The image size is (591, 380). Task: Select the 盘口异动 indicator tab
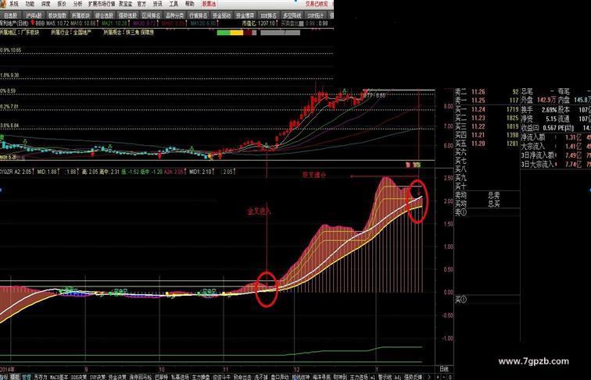click(x=280, y=377)
